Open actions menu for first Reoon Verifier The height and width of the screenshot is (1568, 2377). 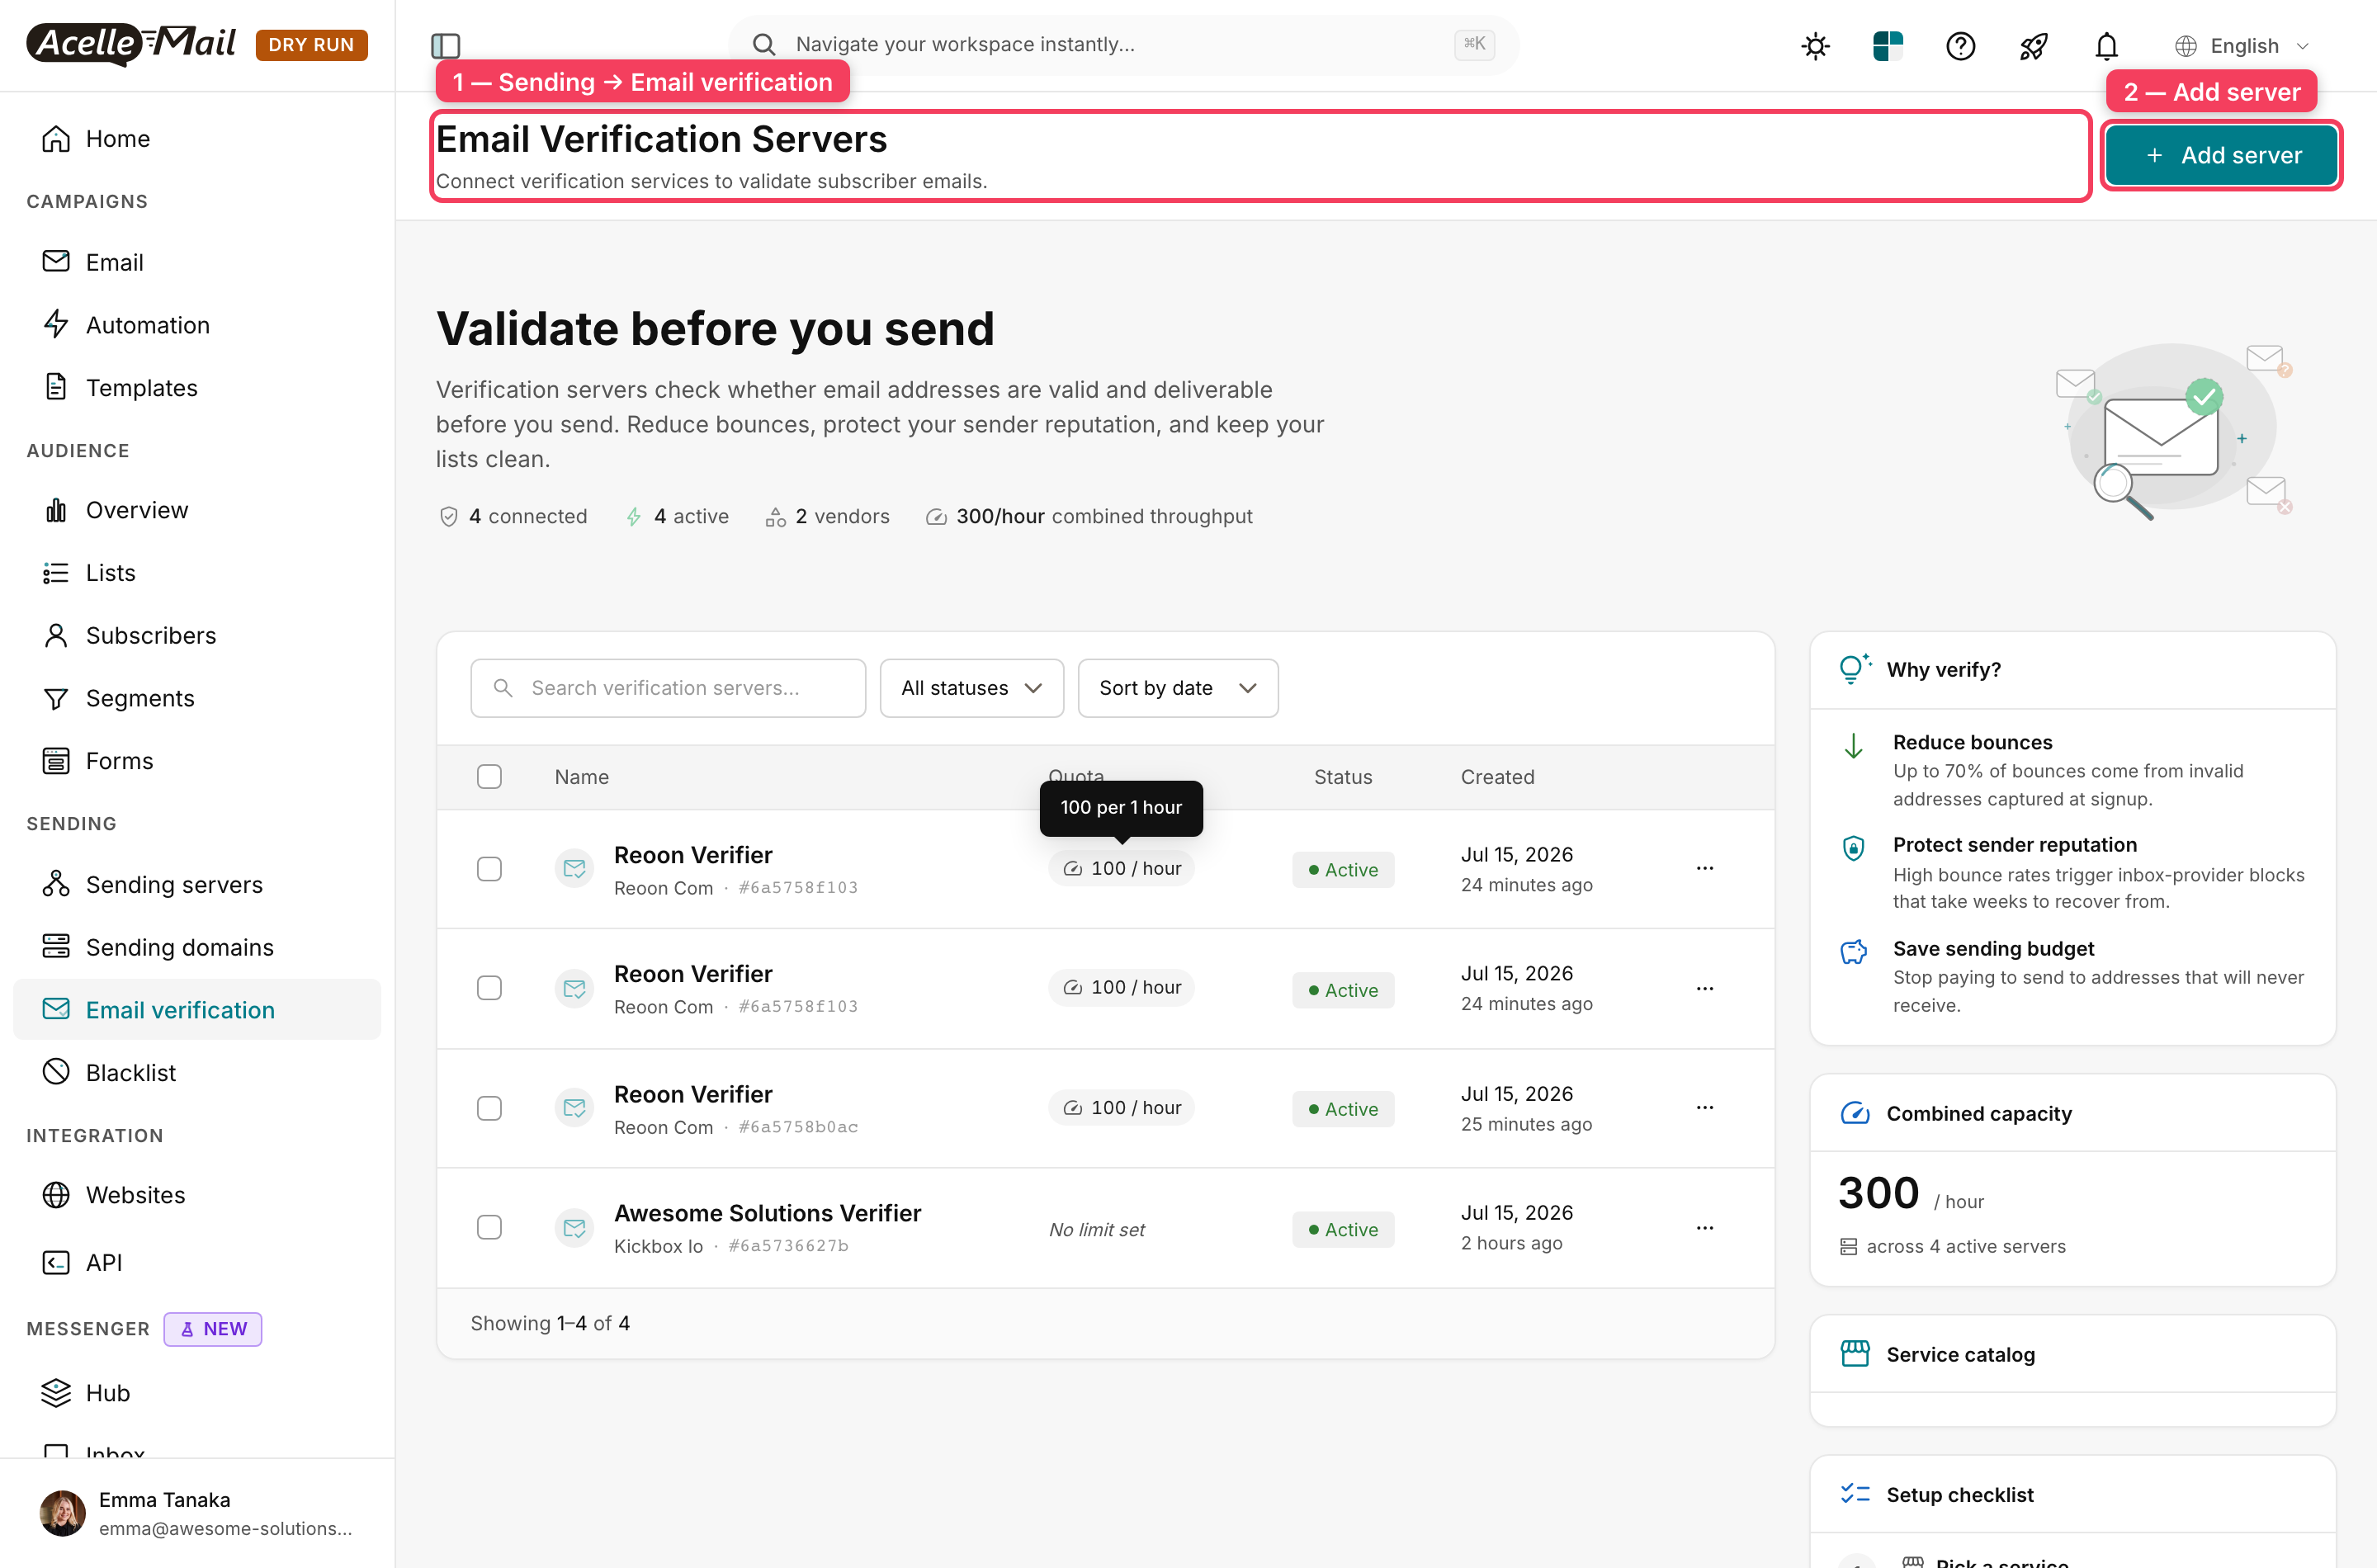(x=1705, y=868)
